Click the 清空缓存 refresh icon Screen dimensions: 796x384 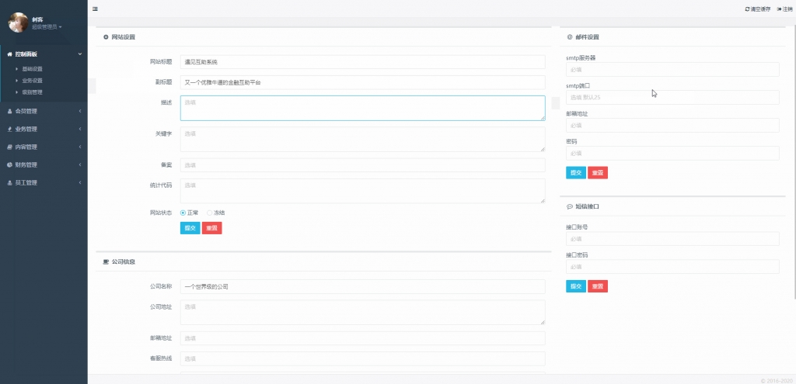(x=748, y=9)
